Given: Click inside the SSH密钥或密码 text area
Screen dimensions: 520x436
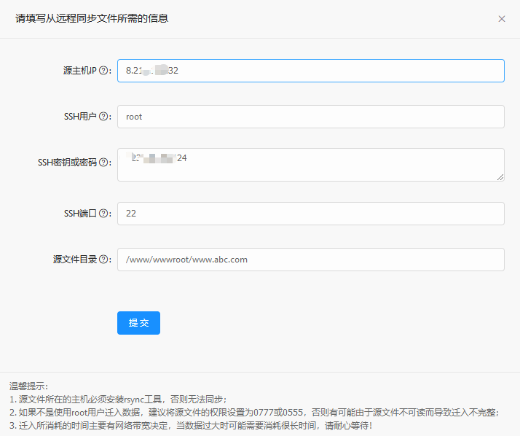Looking at the screenshot, I should pos(310,166).
